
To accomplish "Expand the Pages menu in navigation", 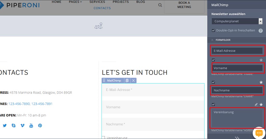I will click(75, 2).
